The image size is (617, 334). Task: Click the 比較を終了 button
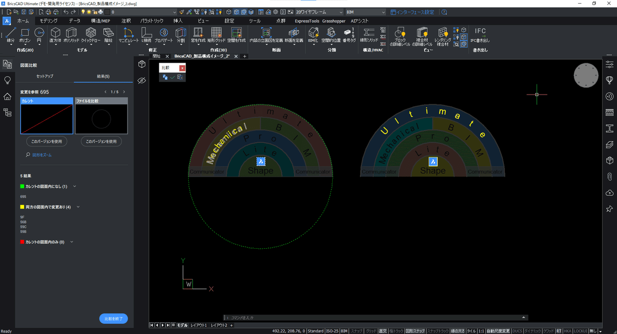click(113, 319)
